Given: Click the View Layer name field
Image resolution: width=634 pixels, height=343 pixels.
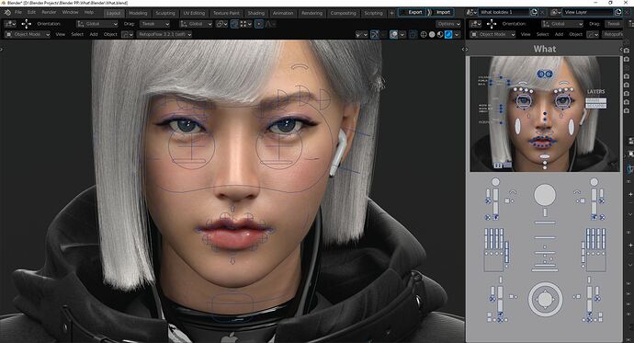Looking at the screenshot, I should (x=588, y=13).
